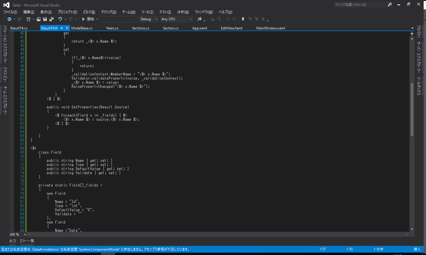Click the Navigate Forward arrow icon
The image size is (426, 255).
pos(19,19)
